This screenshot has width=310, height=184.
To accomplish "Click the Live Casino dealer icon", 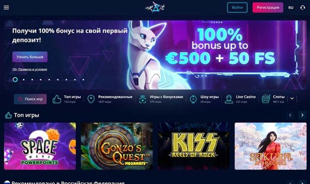I will pyautogui.click(x=229, y=99).
